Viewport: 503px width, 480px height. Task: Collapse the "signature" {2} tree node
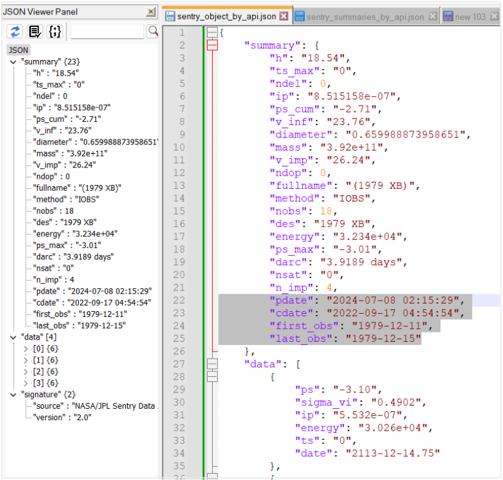click(13, 394)
